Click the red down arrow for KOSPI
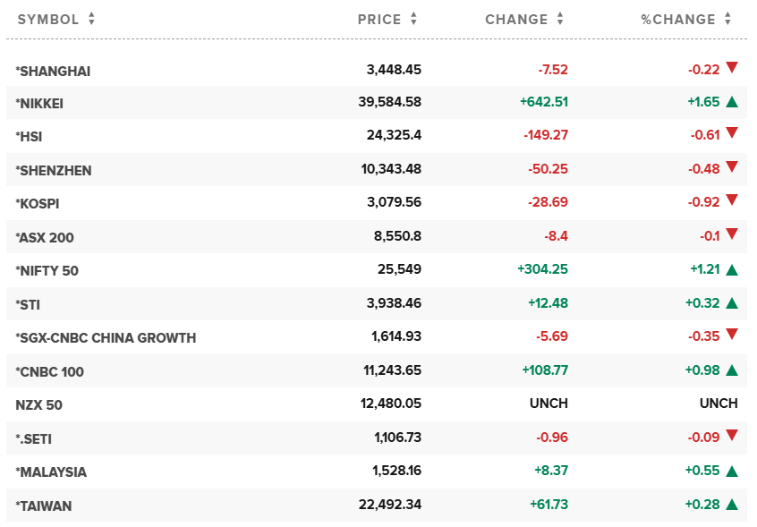This screenshot has height=527, width=757. coord(732,200)
